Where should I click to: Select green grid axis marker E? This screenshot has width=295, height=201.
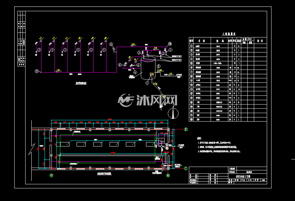(x=186, y=129)
